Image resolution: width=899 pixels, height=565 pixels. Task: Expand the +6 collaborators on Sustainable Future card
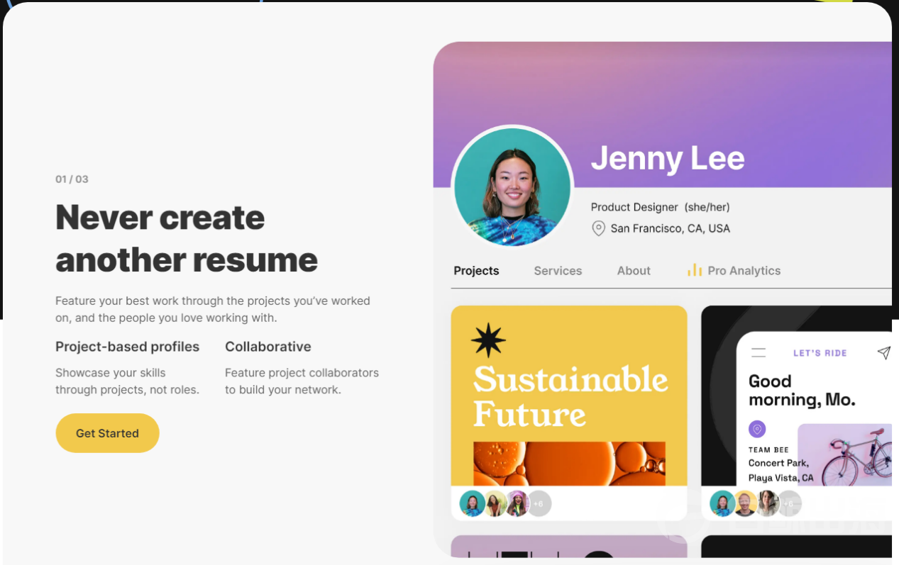coord(539,503)
